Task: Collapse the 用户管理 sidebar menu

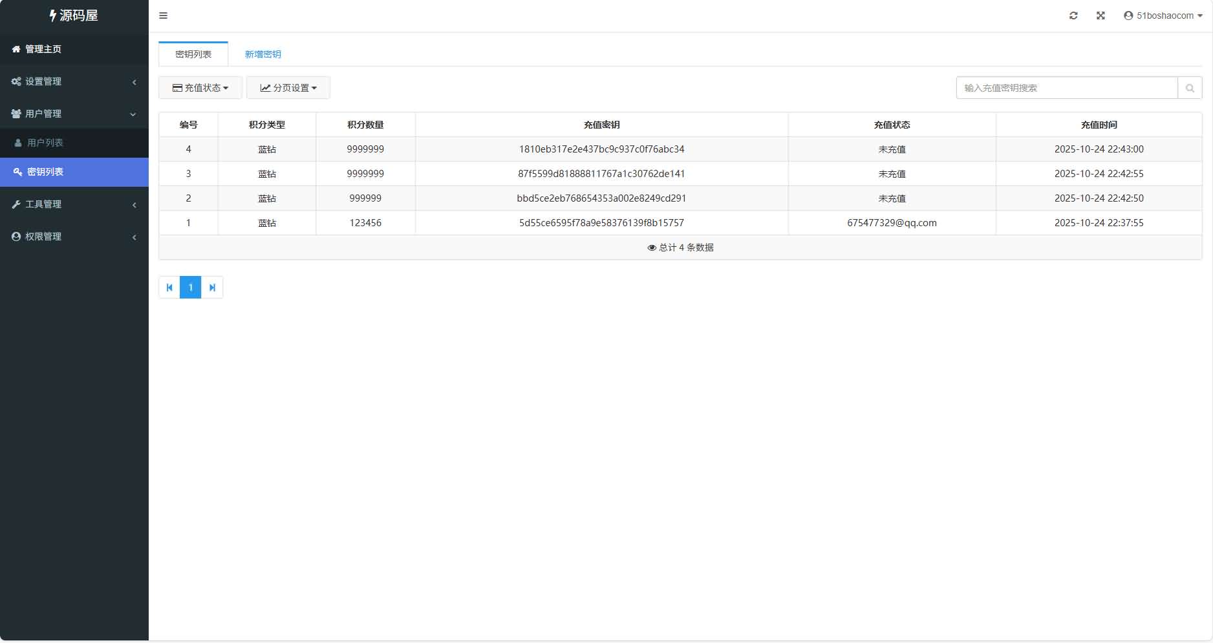Action: pos(74,114)
